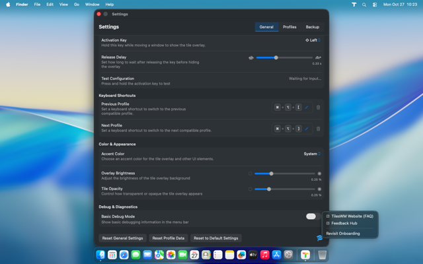Click the blue help icon at bottom right
Image resolution: width=423 pixels, height=264 pixels.
(319, 238)
